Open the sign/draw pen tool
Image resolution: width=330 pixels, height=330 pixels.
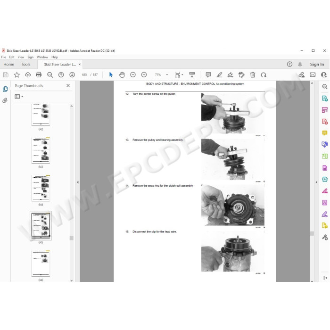point(230,74)
